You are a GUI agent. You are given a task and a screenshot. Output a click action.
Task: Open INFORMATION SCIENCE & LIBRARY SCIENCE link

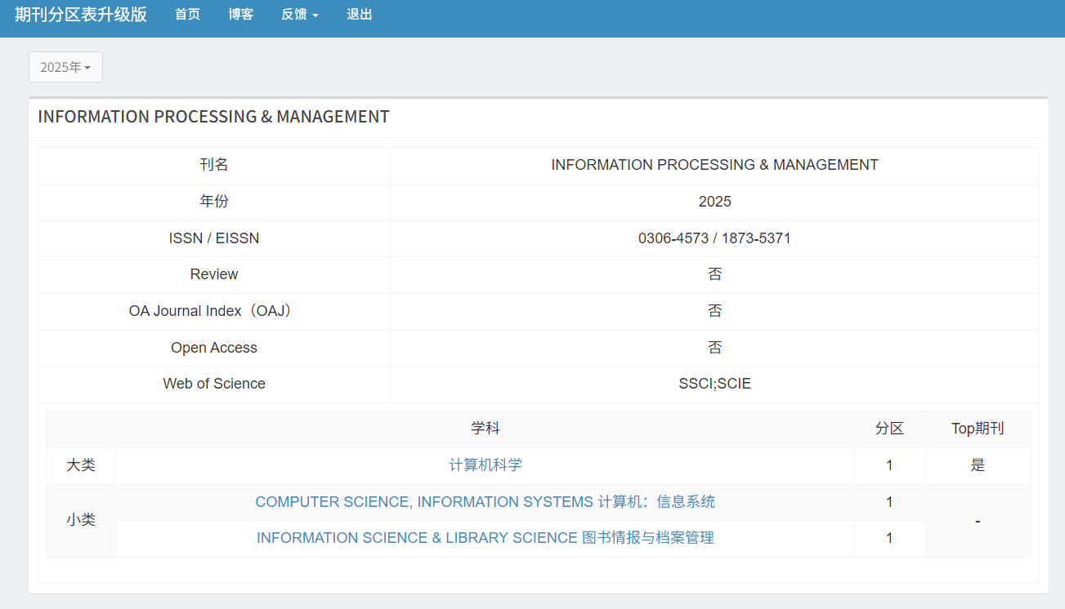tap(485, 538)
